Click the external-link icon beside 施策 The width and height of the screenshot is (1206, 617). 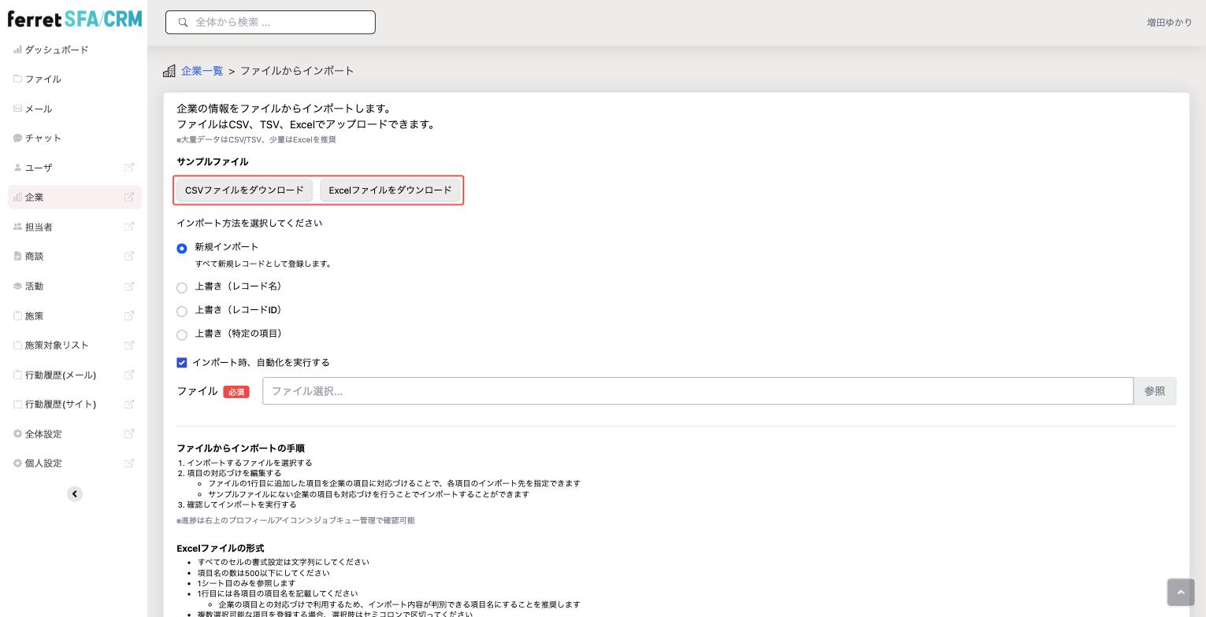(129, 316)
